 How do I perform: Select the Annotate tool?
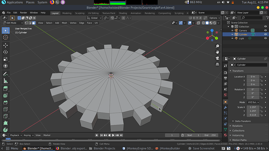point(5,74)
